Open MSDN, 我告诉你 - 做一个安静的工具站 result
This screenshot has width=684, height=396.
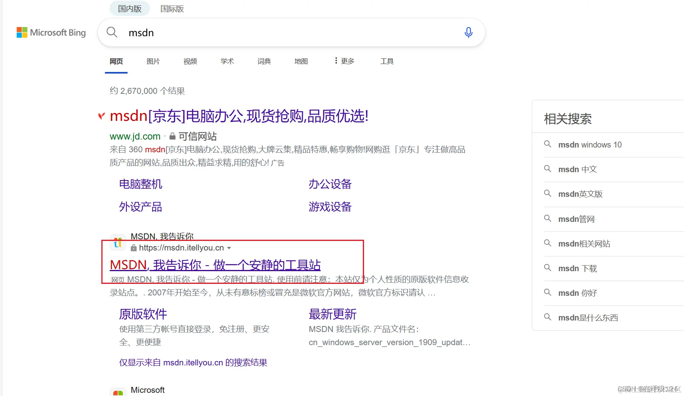tap(215, 265)
